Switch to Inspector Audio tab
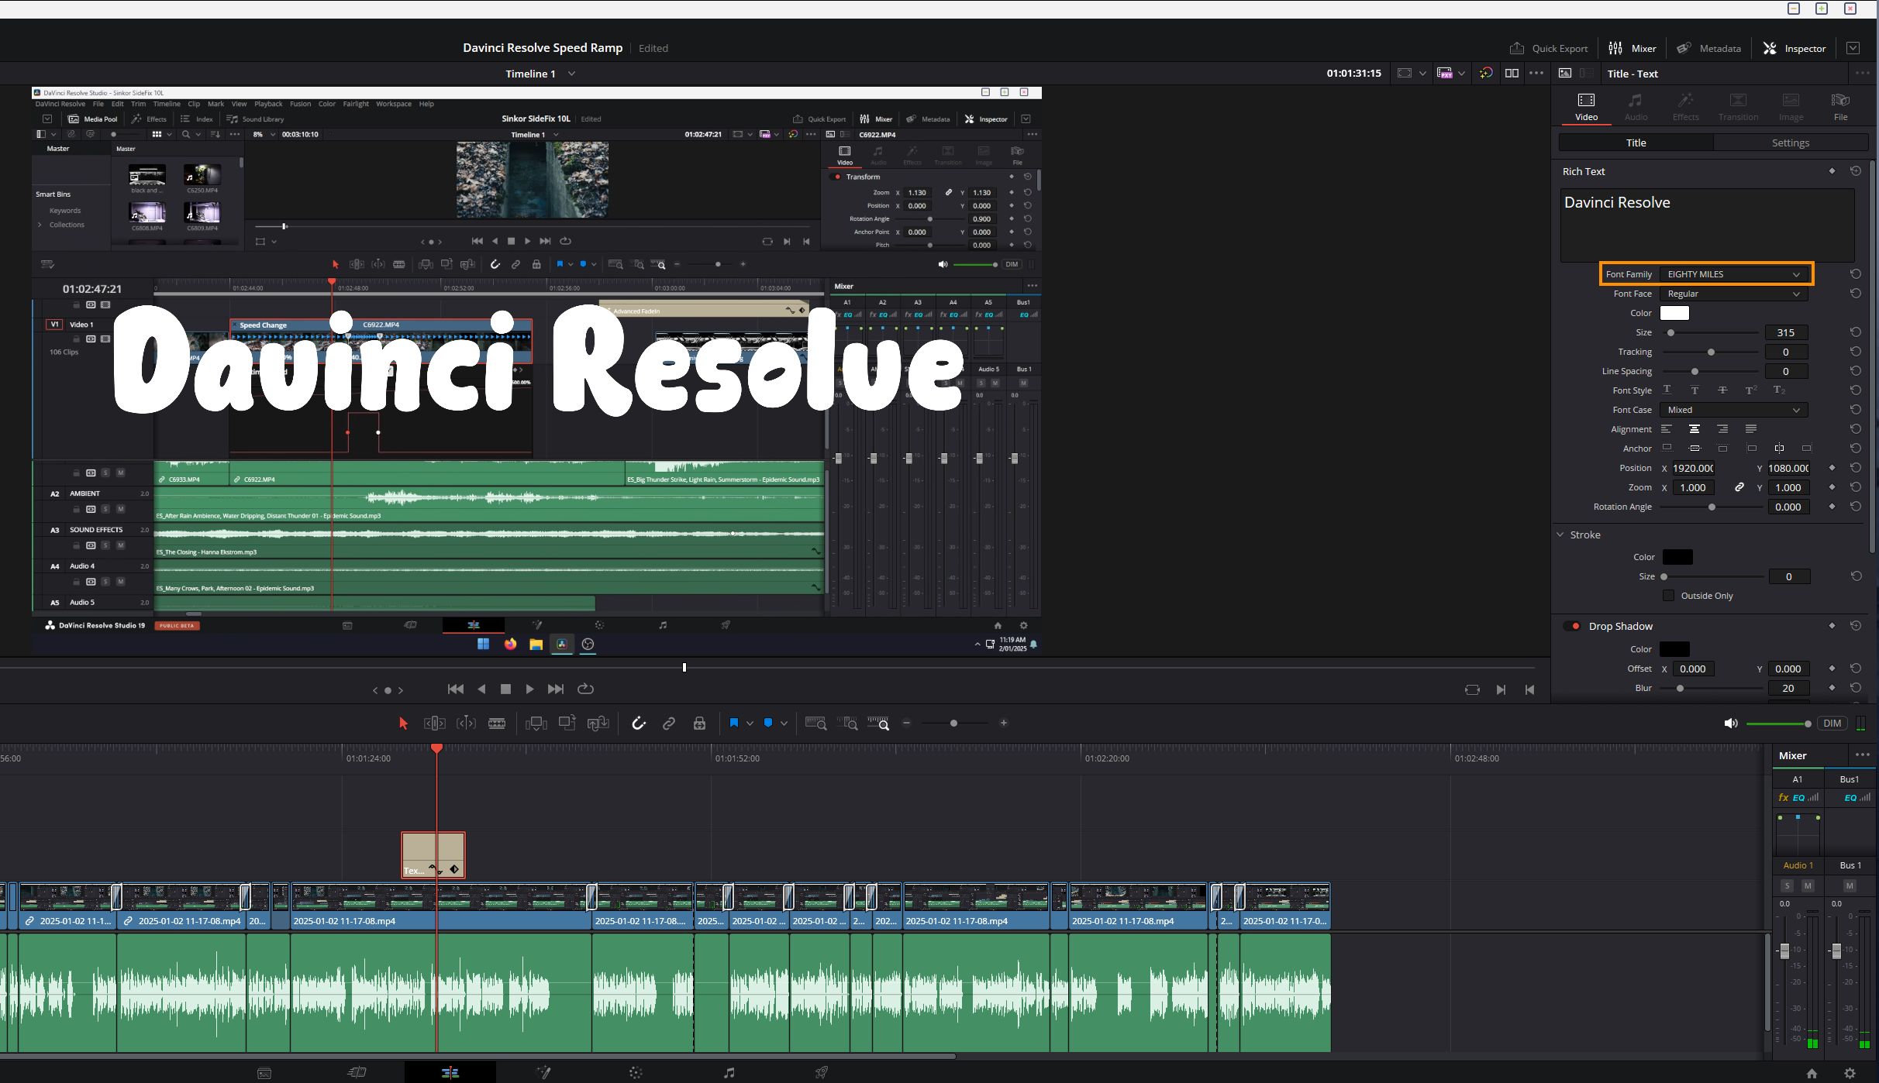 pyautogui.click(x=1636, y=107)
